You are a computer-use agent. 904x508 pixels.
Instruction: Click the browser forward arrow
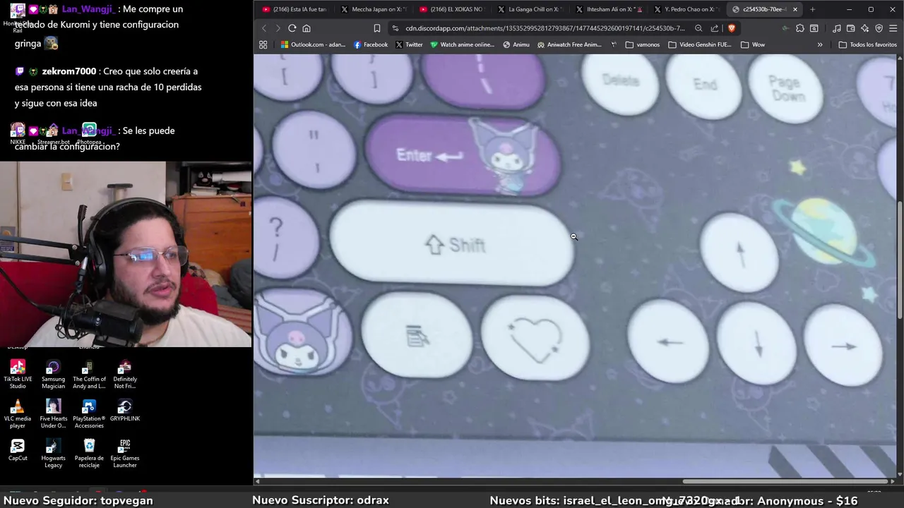pos(278,28)
